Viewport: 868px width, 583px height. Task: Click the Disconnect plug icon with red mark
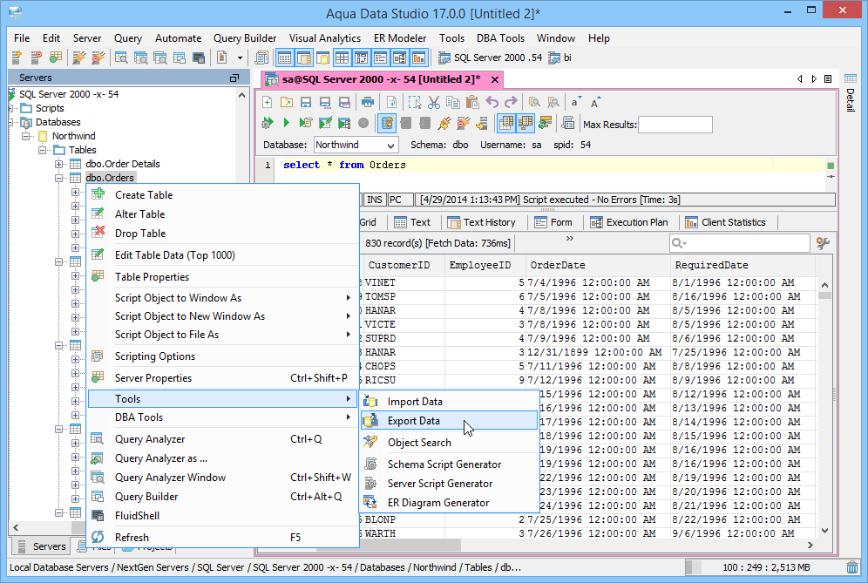pos(463,123)
